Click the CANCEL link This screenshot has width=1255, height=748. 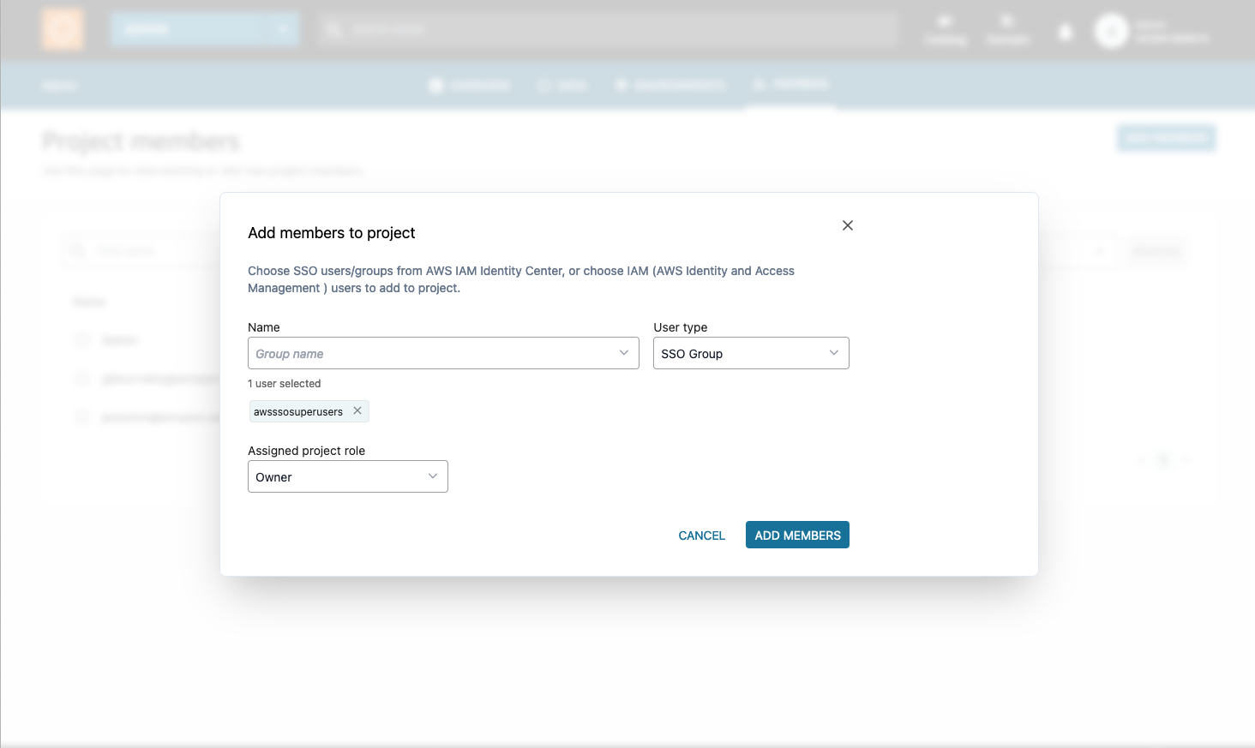701,536
